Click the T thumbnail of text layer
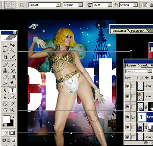Viewport: 153px width, 146px height. click(141, 117)
